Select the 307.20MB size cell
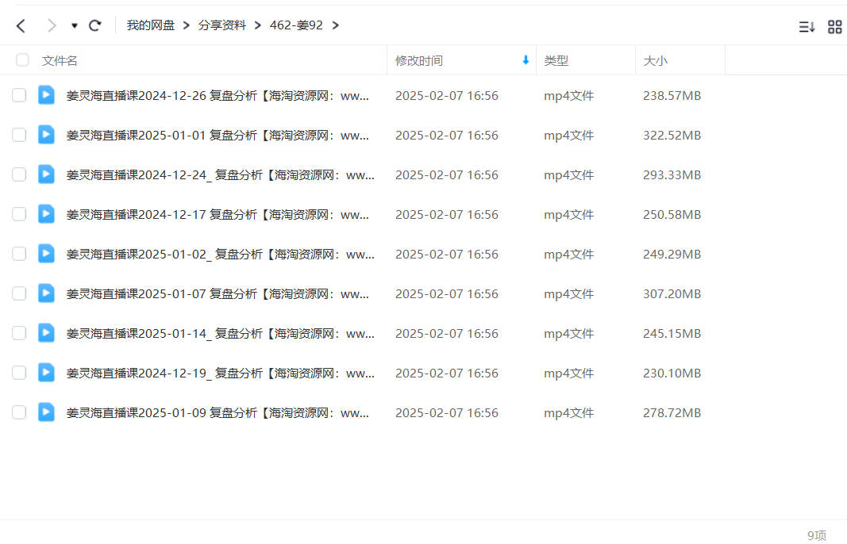This screenshot has width=847, height=544. coord(672,294)
